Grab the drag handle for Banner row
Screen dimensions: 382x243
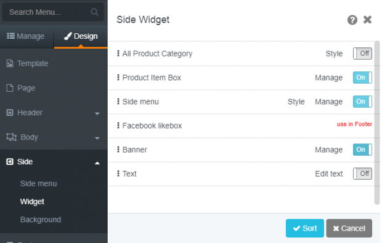(118, 149)
